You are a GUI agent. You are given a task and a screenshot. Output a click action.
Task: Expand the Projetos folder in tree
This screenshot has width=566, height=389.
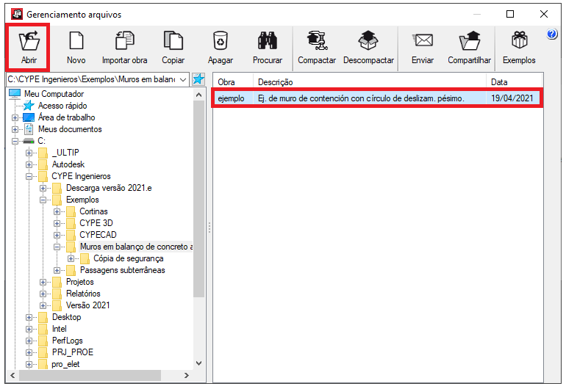[x=44, y=282]
